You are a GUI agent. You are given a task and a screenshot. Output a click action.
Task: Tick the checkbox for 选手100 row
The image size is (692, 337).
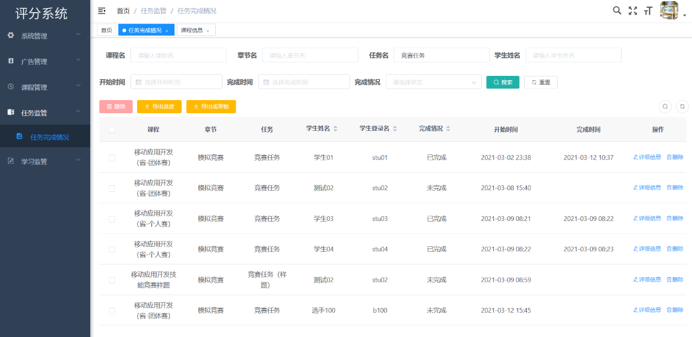click(x=112, y=311)
